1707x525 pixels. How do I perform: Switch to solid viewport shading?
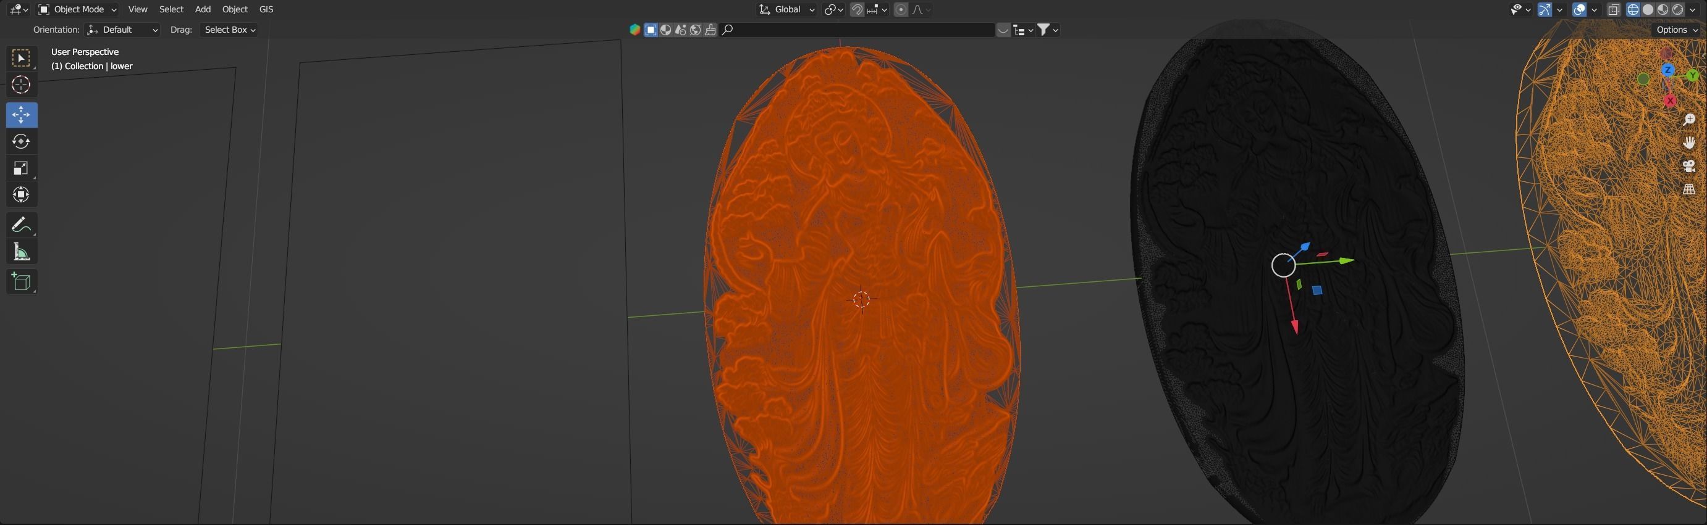coord(1648,9)
